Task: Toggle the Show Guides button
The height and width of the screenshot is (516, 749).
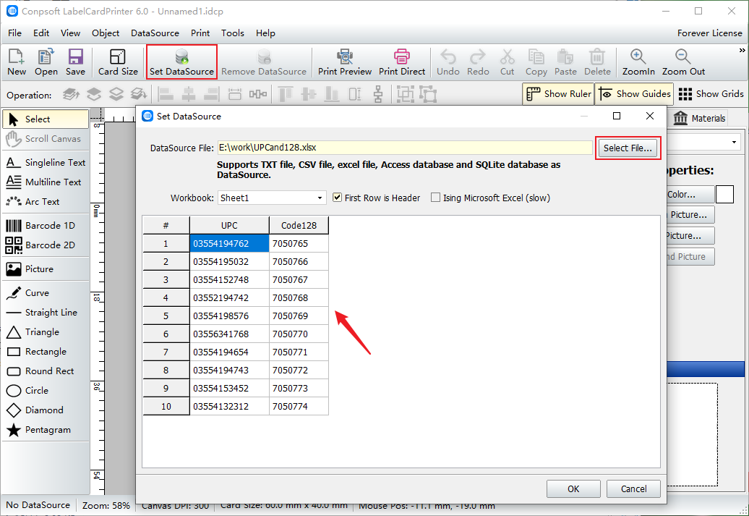Action: pyautogui.click(x=634, y=94)
